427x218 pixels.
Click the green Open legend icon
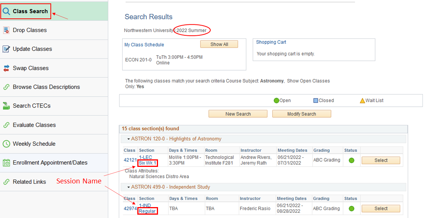point(276,101)
